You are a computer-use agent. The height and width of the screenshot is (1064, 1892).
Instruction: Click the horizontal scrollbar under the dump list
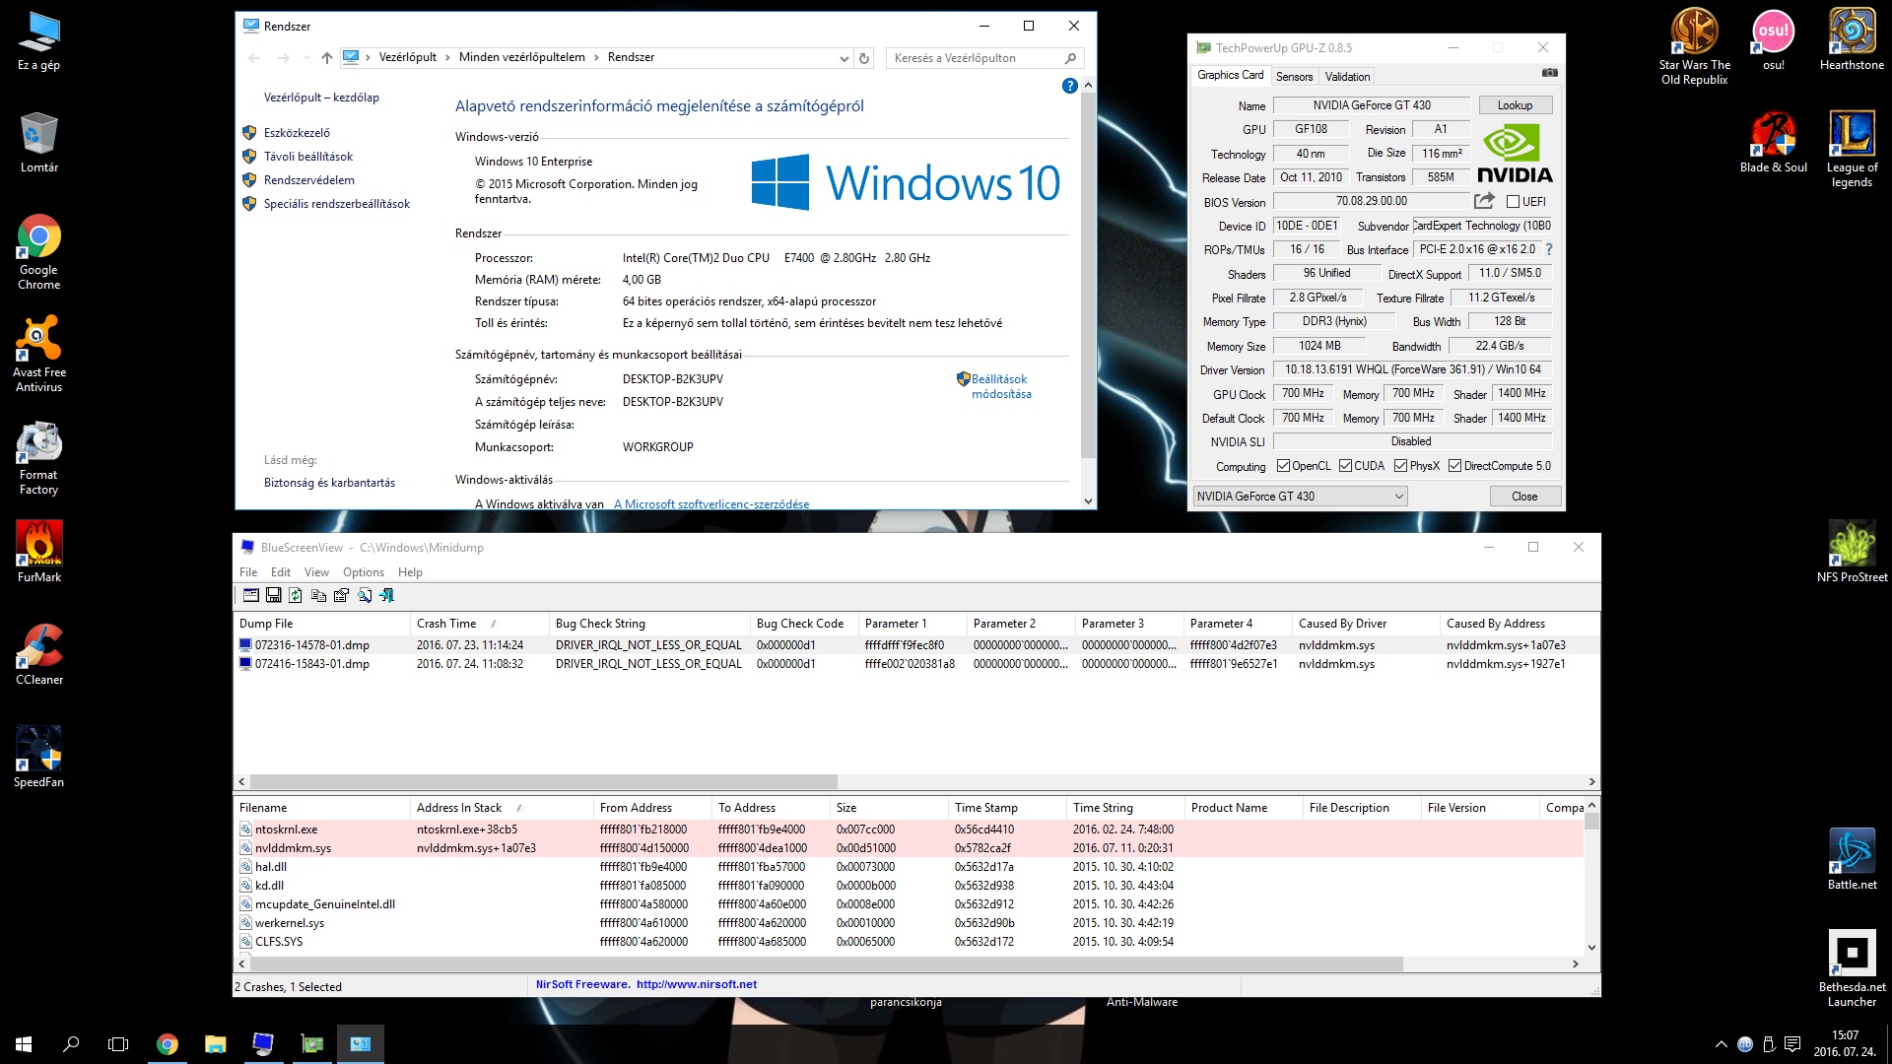click(542, 781)
